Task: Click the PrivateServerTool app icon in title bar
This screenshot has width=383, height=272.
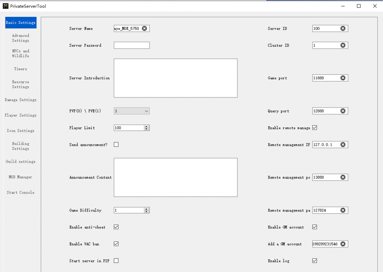Action: tap(5, 6)
